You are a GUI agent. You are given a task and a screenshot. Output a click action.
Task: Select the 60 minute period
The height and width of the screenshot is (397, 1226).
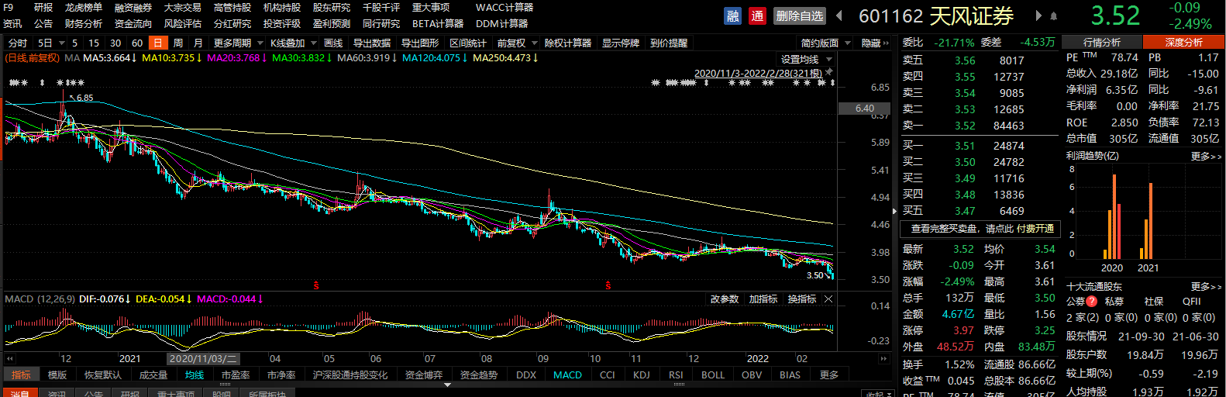(x=137, y=43)
